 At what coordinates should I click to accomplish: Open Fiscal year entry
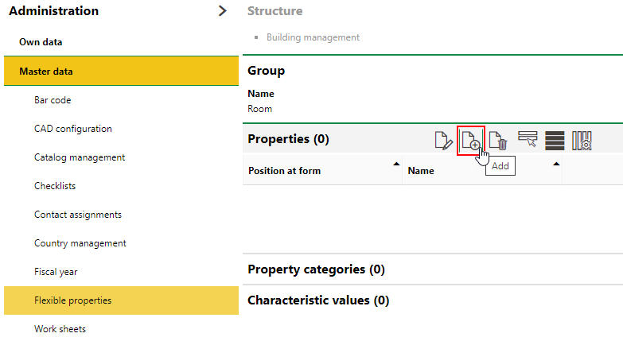pyautogui.click(x=56, y=272)
